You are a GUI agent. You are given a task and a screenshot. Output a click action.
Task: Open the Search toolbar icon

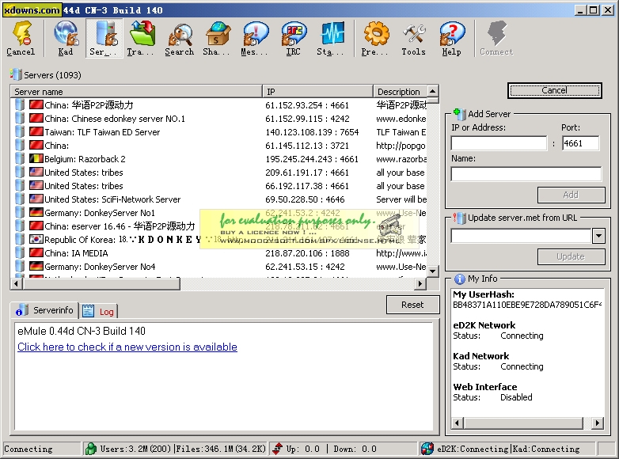coord(180,38)
